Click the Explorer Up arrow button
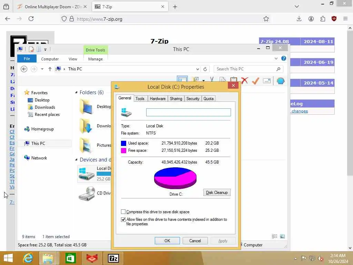This screenshot has height=265, width=353. pos(50,69)
